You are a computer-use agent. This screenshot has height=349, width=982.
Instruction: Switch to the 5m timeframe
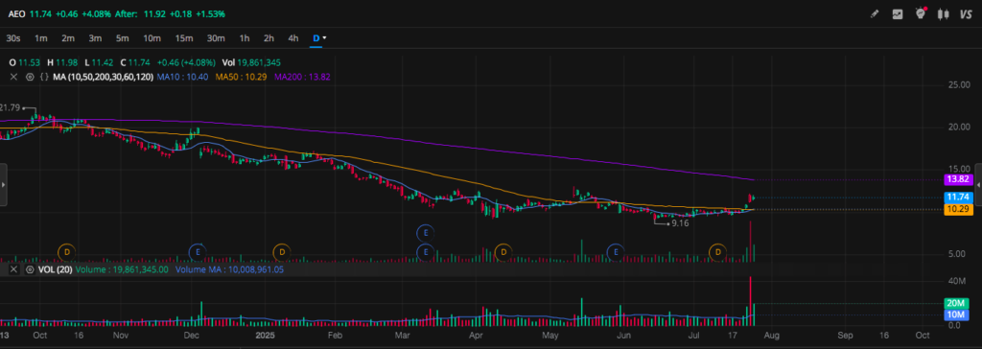coord(122,38)
